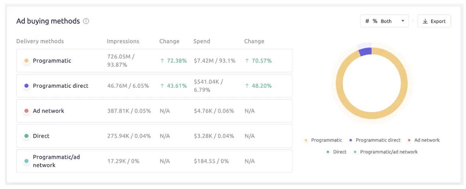Toggle Programmatic/ad network in chart legend
Screen dimensions: 466x189
point(388,152)
